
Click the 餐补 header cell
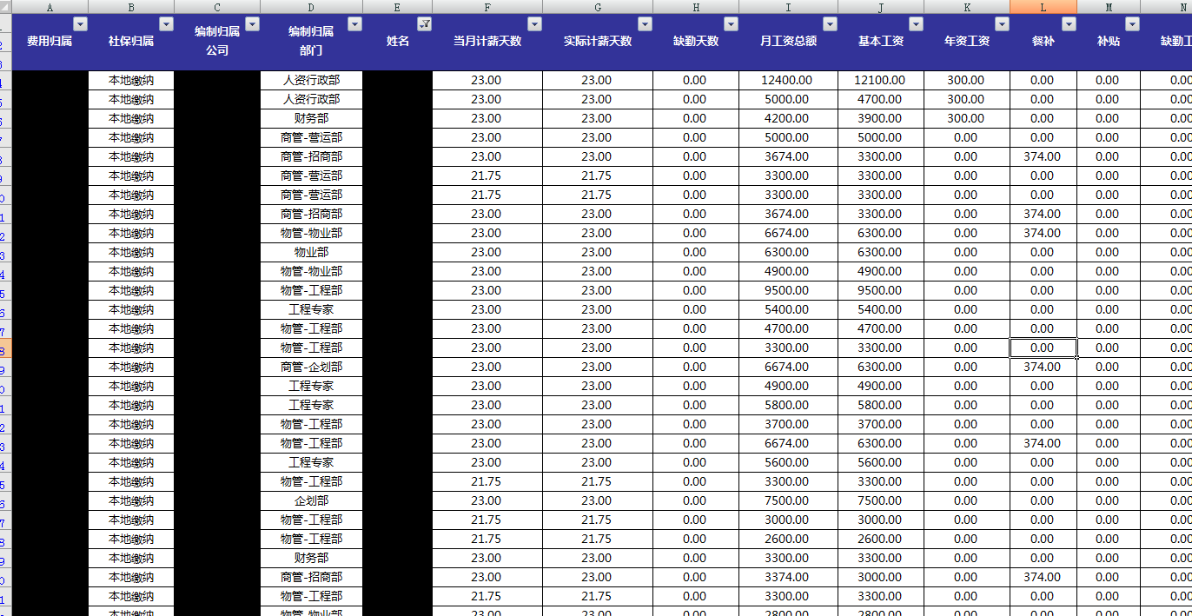(1043, 42)
